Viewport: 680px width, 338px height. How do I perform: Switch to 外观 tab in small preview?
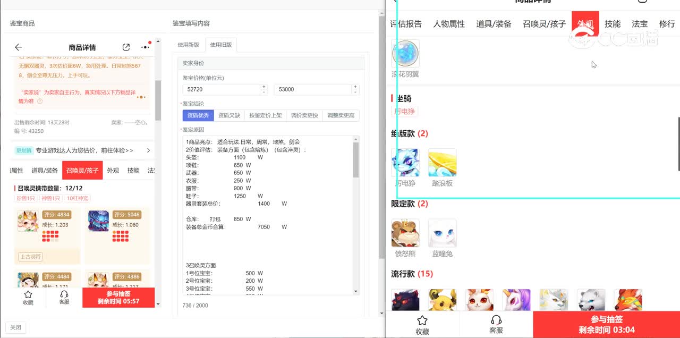[x=113, y=171]
